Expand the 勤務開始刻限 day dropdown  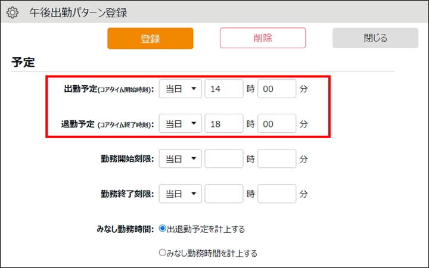pos(181,160)
